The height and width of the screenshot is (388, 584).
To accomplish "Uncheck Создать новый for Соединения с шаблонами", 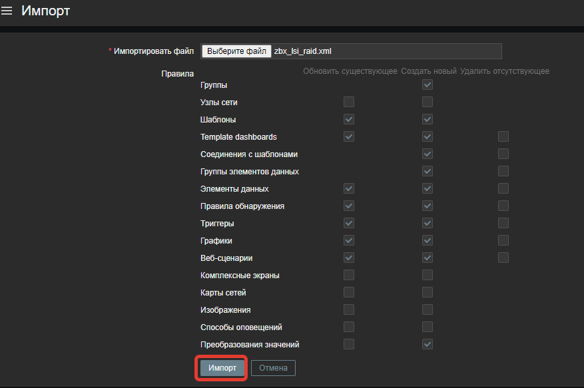I will click(428, 154).
